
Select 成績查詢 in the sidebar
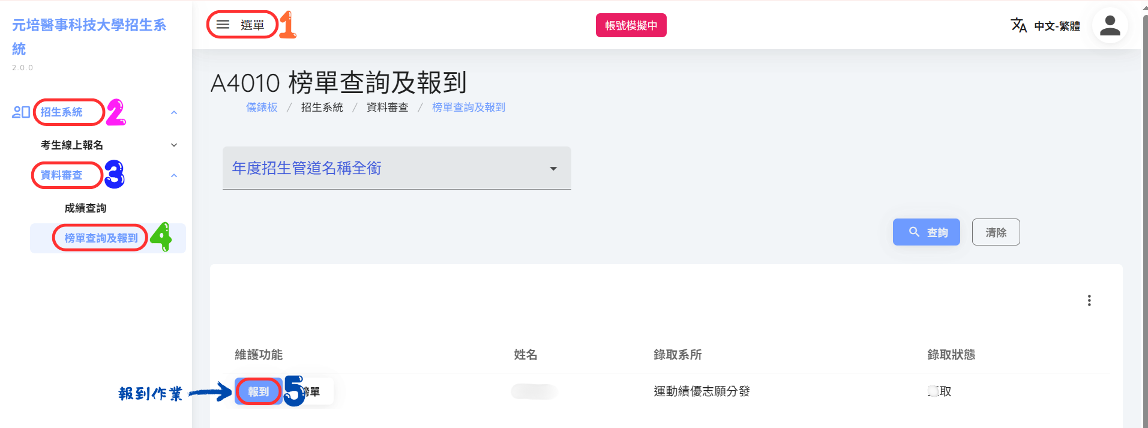pyautogui.click(x=85, y=208)
